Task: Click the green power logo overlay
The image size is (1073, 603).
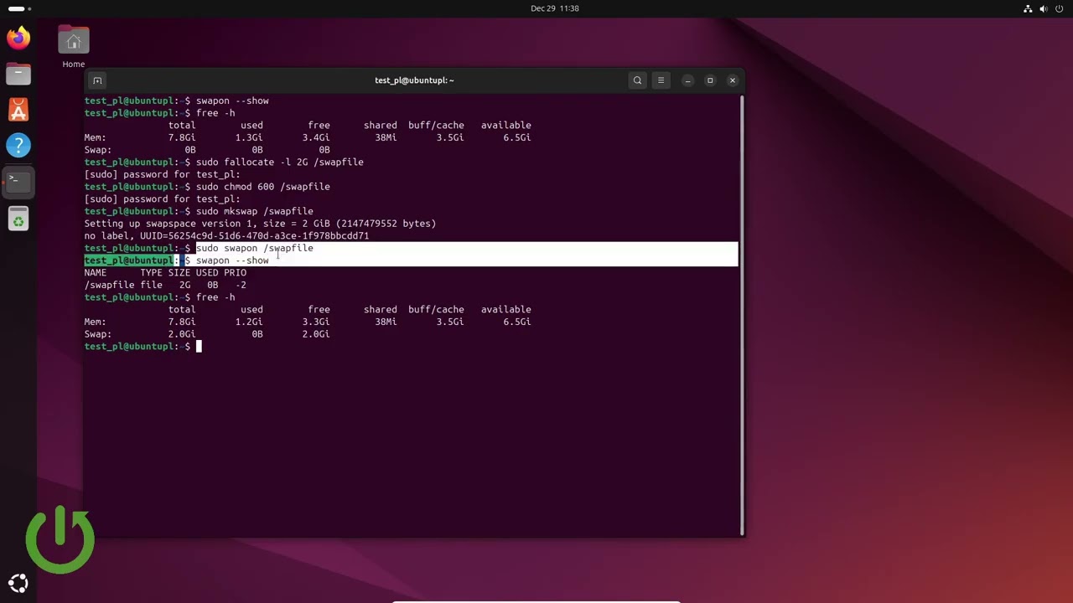Action: (60, 540)
